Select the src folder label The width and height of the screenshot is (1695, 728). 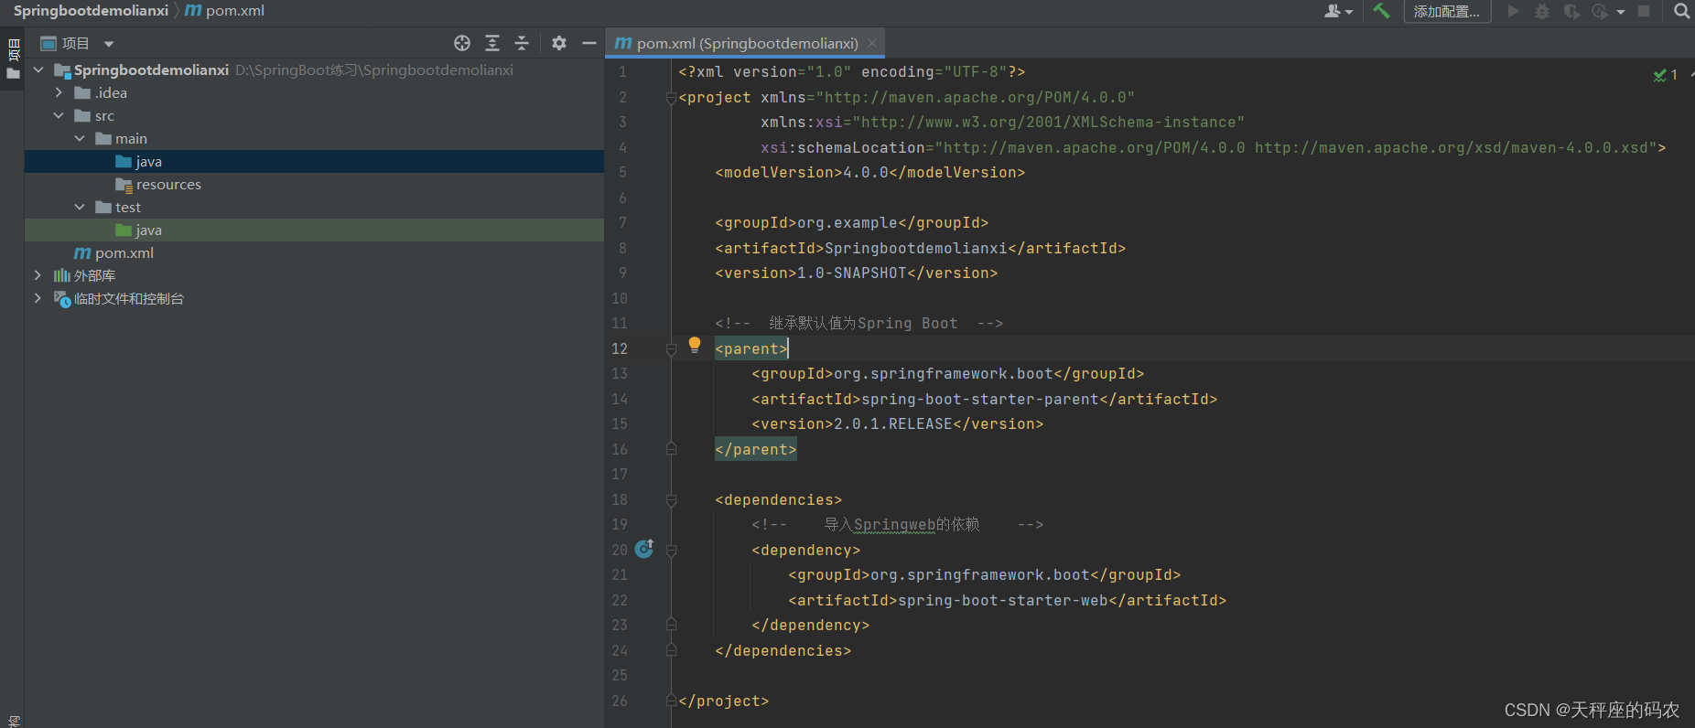point(104,116)
